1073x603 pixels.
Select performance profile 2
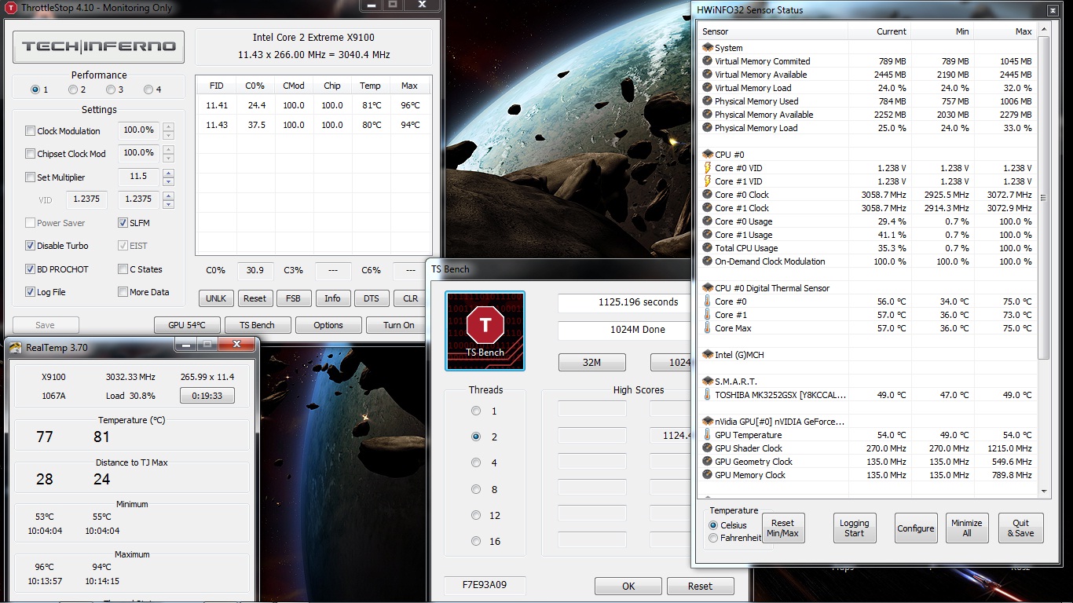(73, 90)
